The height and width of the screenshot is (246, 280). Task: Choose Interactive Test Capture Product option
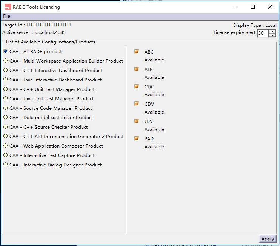click(x=6, y=155)
